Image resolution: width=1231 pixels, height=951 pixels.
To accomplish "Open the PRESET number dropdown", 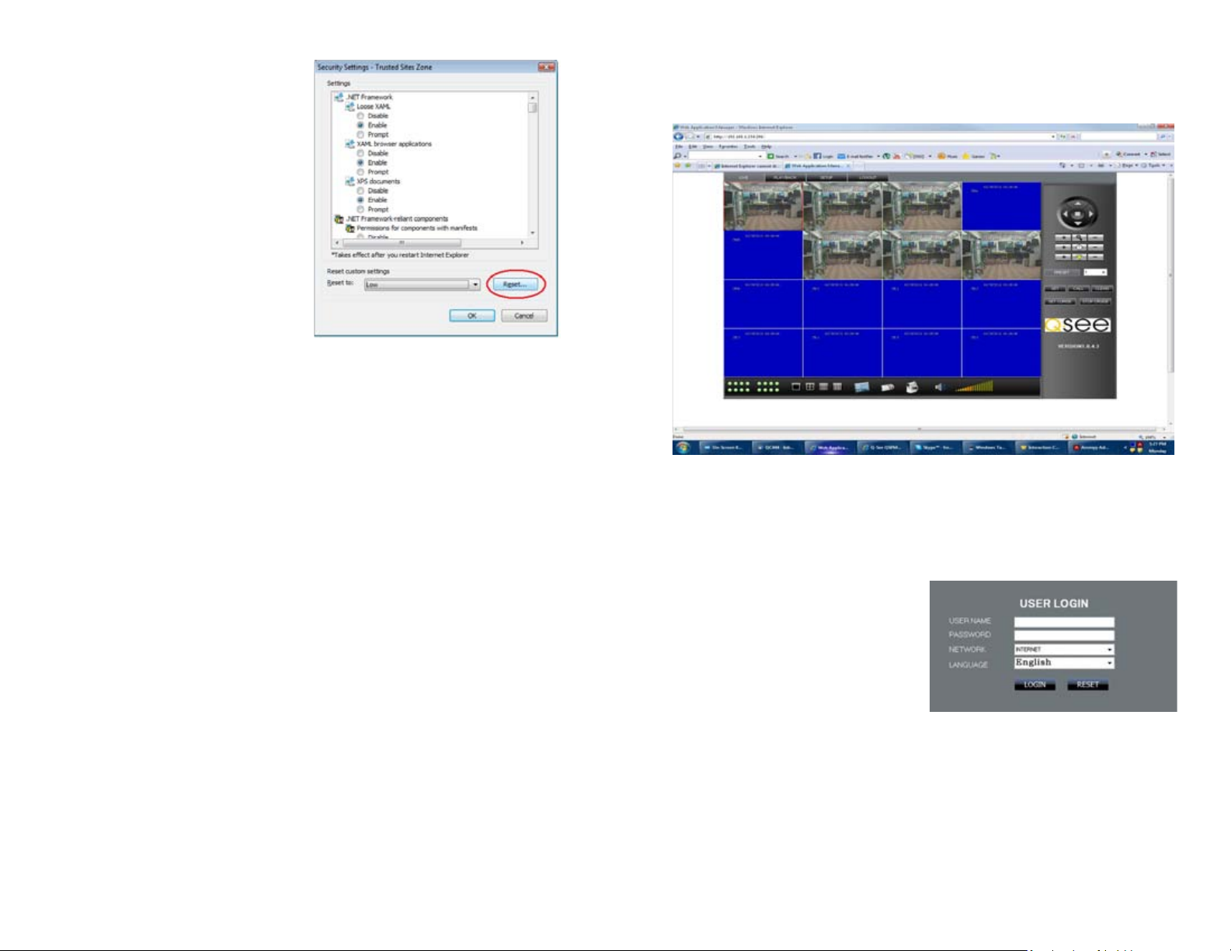I will [1095, 272].
